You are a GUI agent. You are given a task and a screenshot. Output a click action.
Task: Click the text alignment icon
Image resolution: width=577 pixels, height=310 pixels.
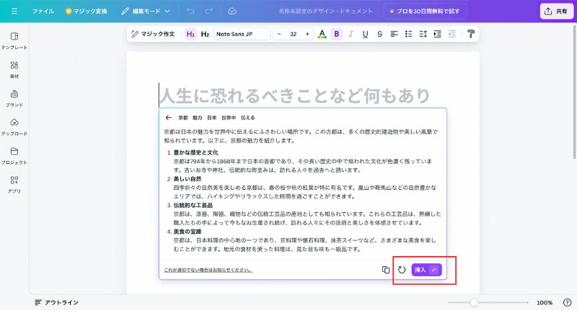[x=394, y=34]
